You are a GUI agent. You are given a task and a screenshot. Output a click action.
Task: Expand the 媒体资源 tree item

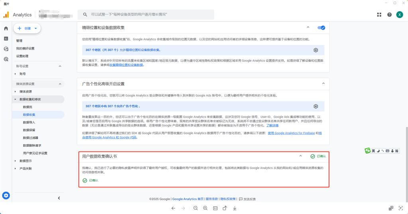(x=15, y=92)
